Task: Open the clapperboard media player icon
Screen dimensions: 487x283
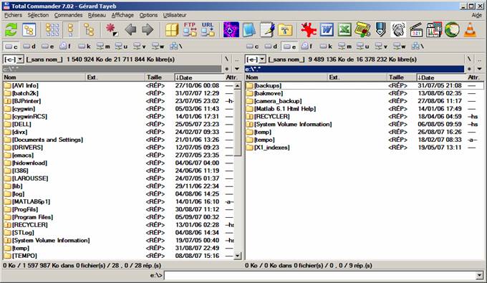Action: coord(416,30)
